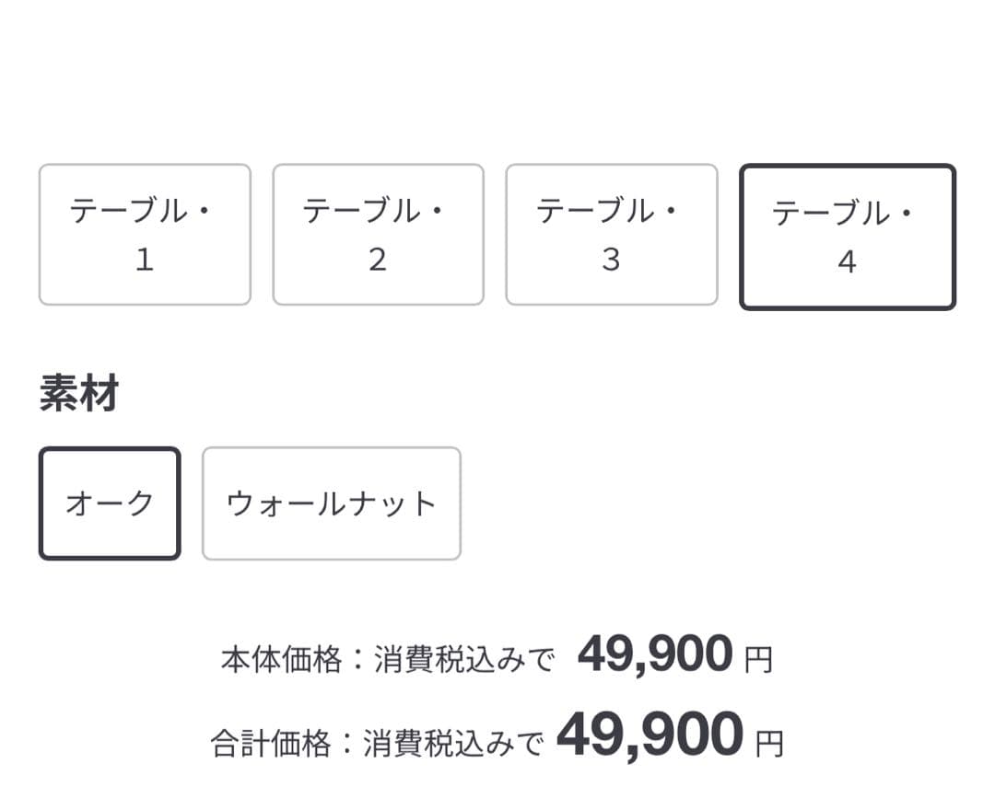This screenshot has width=995, height=810.
Task: Click the 円 unit label beside total price
Action: 769,741
